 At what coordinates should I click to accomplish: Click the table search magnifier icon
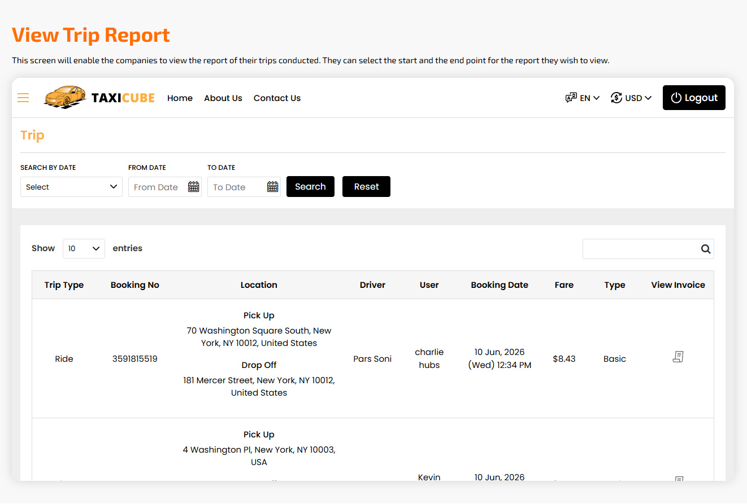tap(705, 249)
